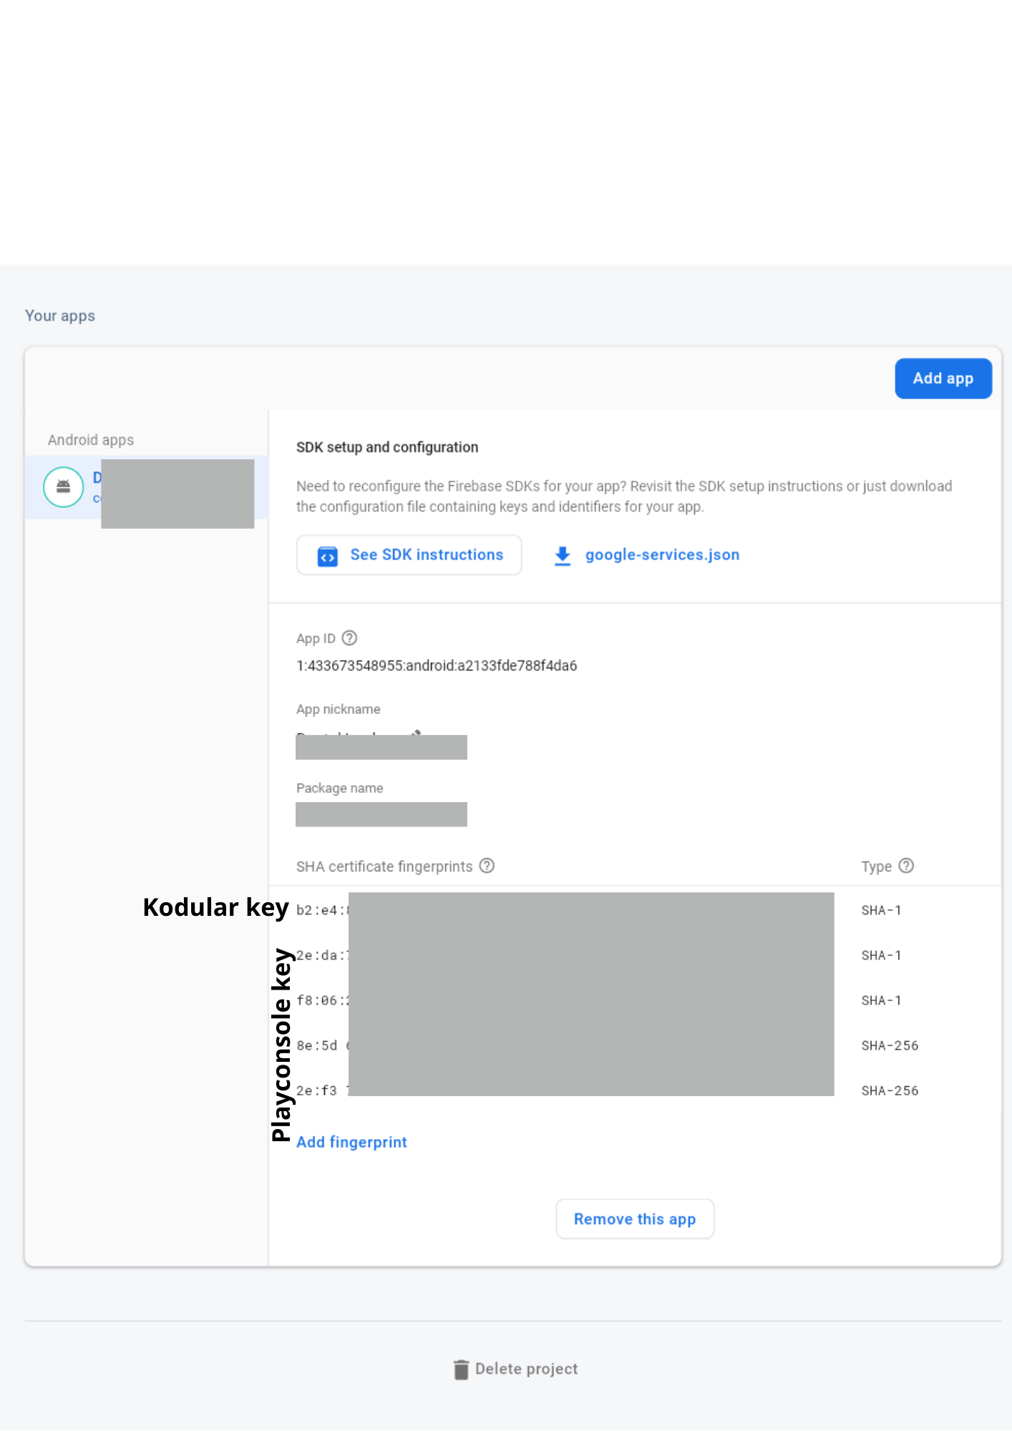Click the google-services.json download icon
The width and height of the screenshot is (1012, 1431).
coord(563,556)
